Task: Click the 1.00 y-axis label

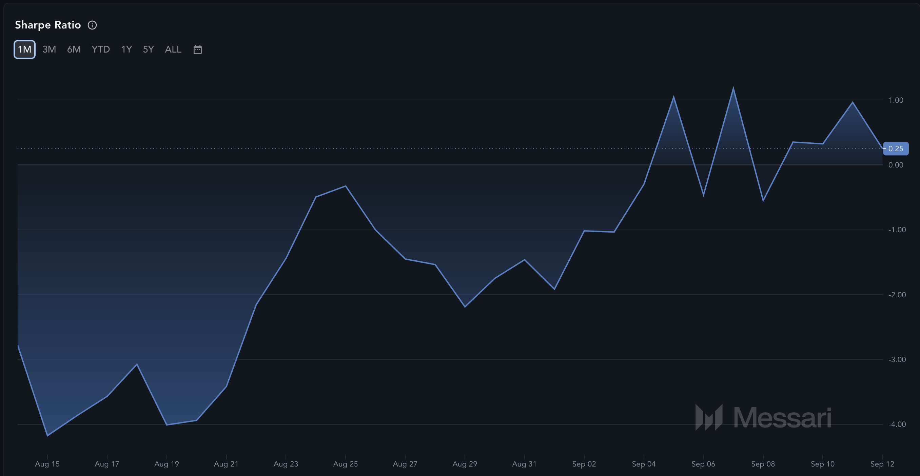Action: [x=896, y=100]
